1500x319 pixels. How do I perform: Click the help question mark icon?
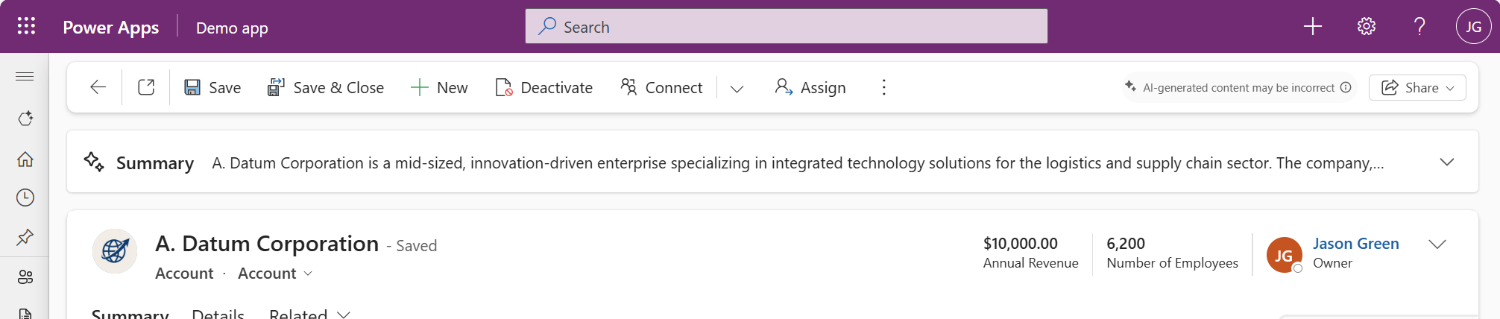[1419, 27]
